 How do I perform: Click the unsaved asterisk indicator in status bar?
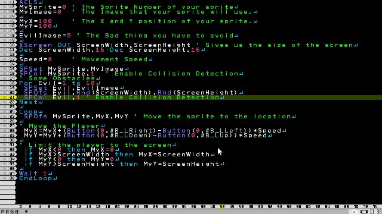pos(26,212)
